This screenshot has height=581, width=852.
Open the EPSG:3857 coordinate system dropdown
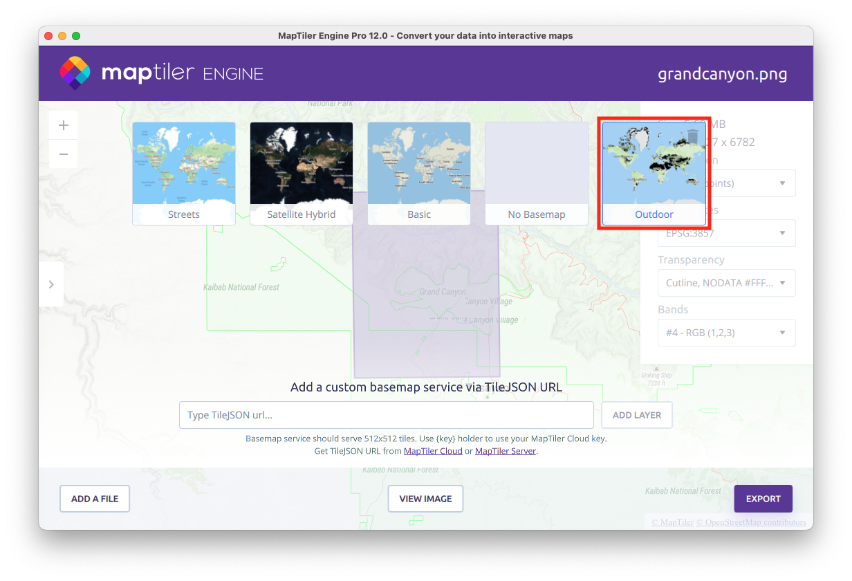pyautogui.click(x=726, y=233)
